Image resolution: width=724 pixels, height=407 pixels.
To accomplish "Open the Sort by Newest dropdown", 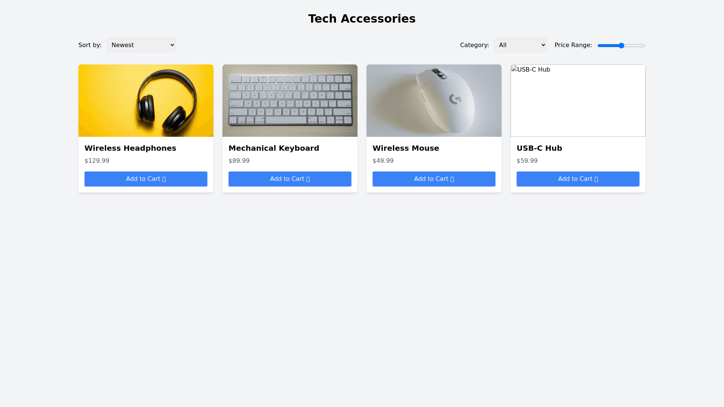I will tap(141, 45).
